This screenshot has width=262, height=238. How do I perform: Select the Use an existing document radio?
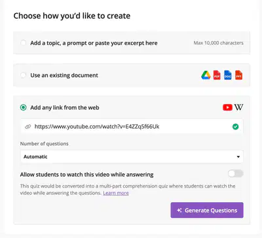23,75
